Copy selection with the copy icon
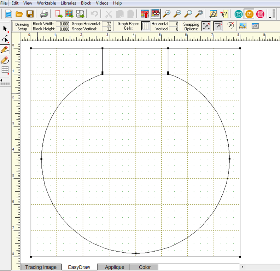 click(x=119, y=14)
